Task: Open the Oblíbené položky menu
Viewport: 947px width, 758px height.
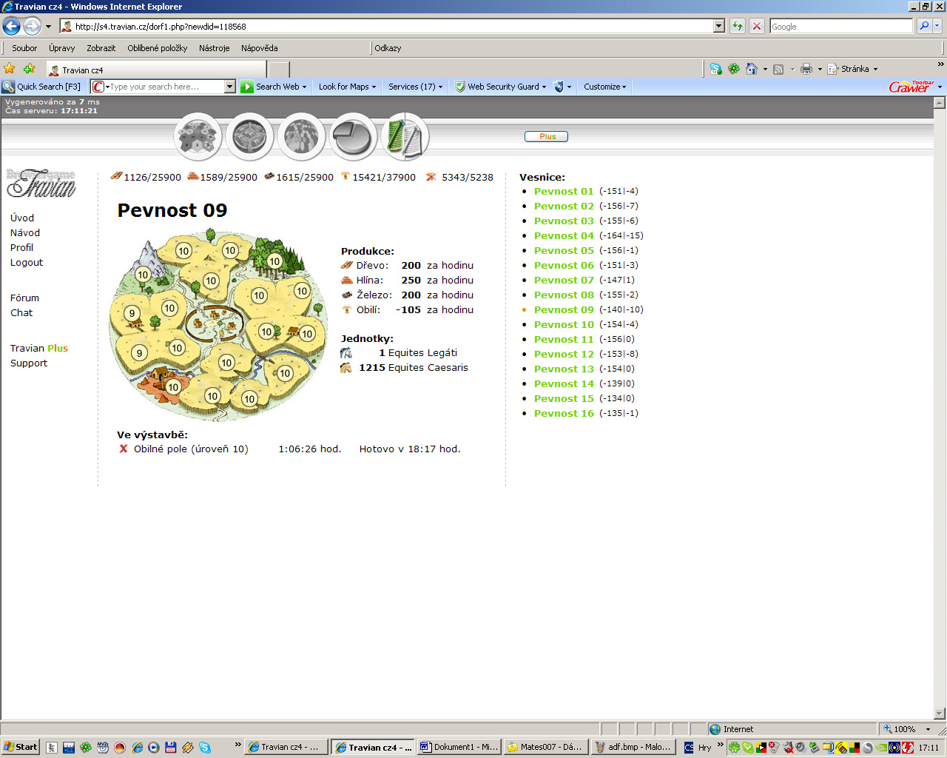Action: 157,48
